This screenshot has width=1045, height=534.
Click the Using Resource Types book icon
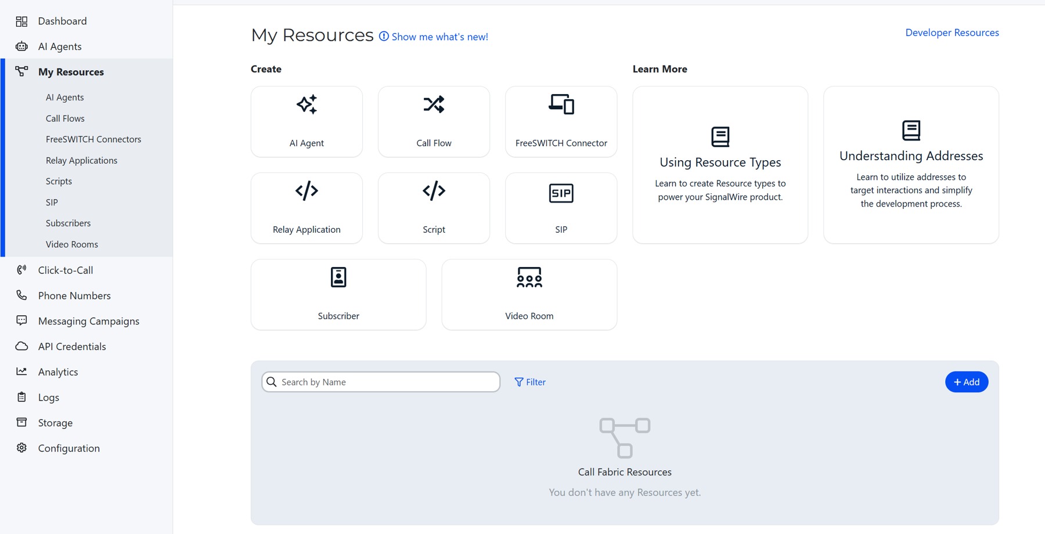pos(720,137)
